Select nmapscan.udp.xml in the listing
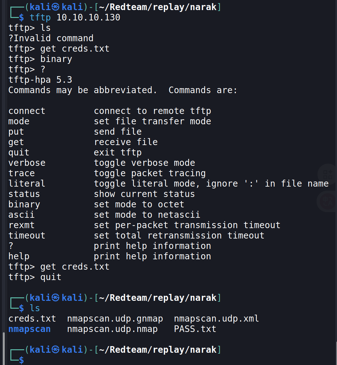The image size is (337, 365). click(216, 319)
